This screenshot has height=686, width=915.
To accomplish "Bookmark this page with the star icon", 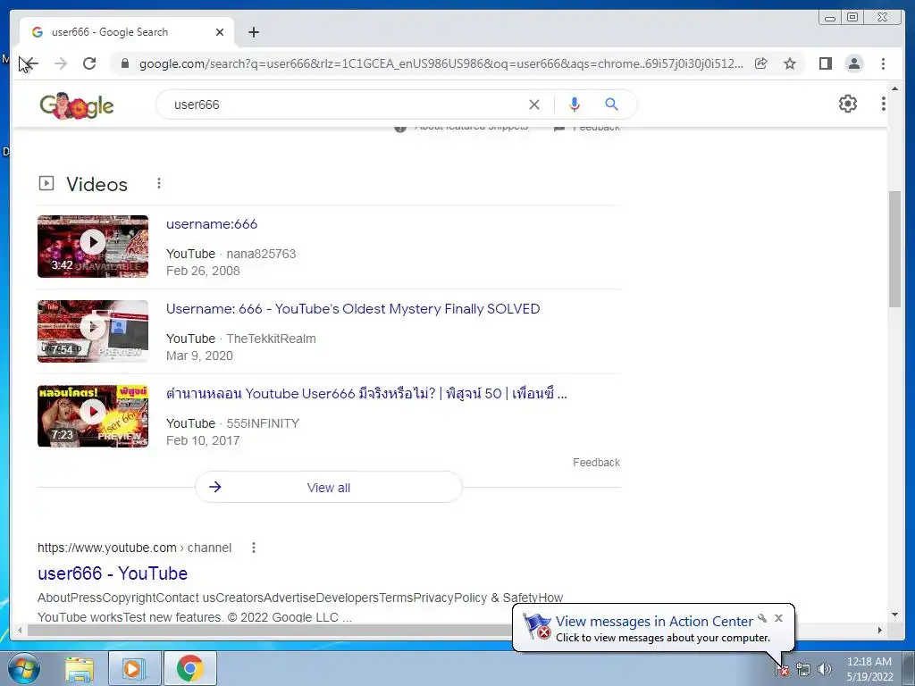I will click(x=790, y=63).
